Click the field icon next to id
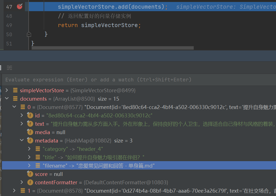Screen dimensions: 276x196 point(30,115)
